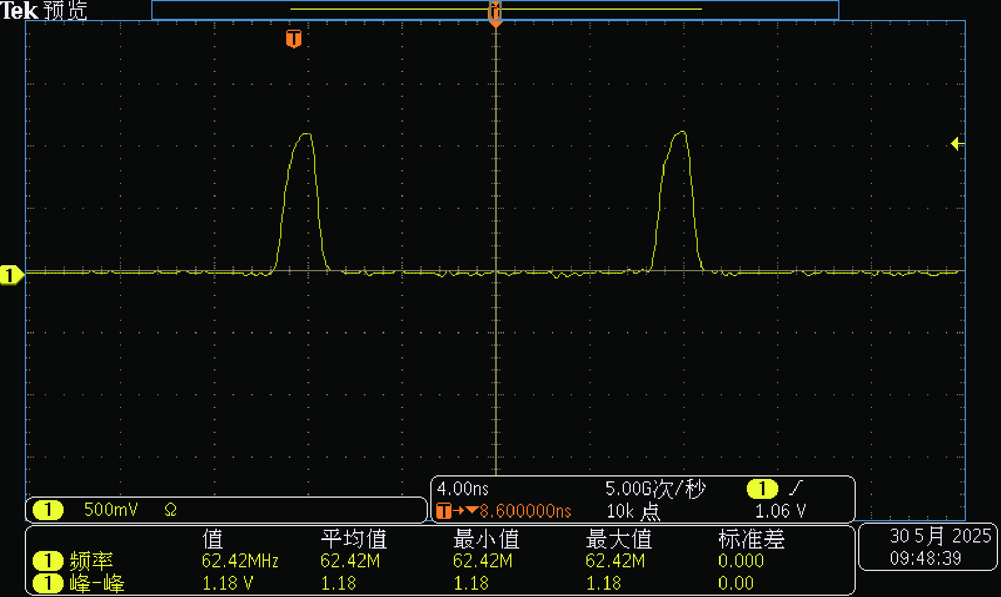Click the Tek logo in the top corner
The width and height of the screenshot is (1001, 597).
[19, 10]
